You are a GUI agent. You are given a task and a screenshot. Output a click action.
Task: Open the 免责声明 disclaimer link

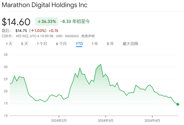87,36
